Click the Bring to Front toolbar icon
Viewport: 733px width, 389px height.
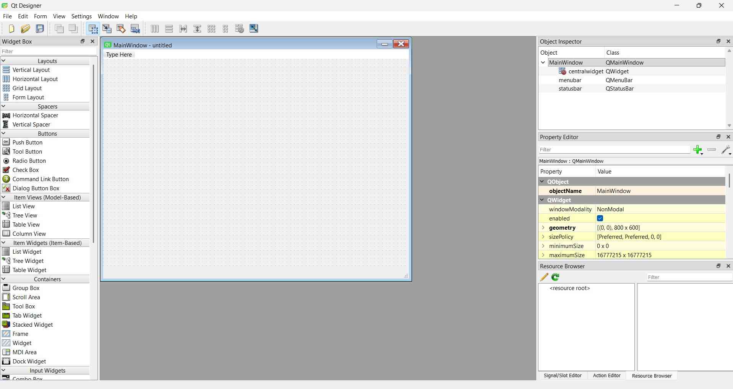tap(73, 29)
